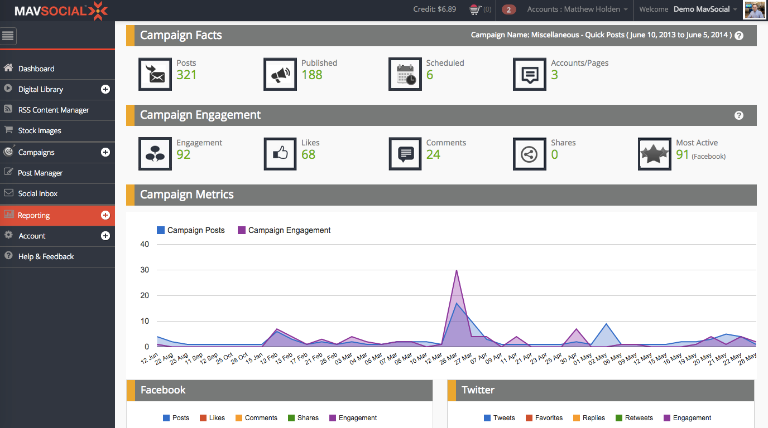Screen dimensions: 768x428
Task: Click the Campaign Engagement help question icon
Action: pyautogui.click(x=739, y=115)
